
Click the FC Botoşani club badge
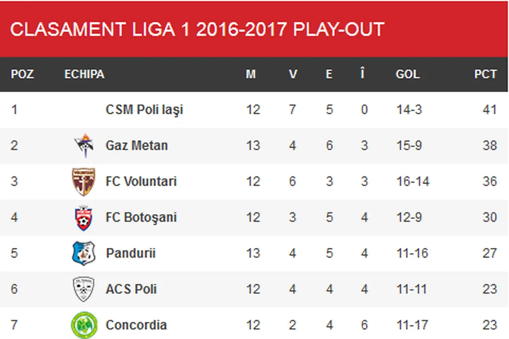click(84, 217)
